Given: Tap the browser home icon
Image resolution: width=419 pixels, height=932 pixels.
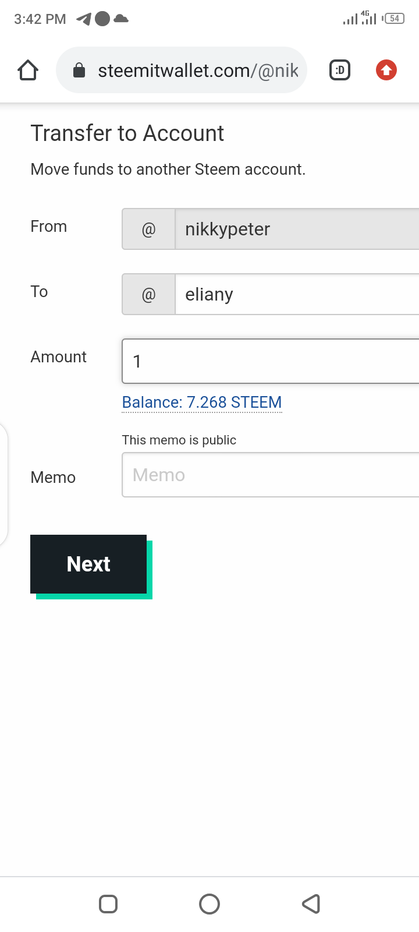Looking at the screenshot, I should pos(28,70).
